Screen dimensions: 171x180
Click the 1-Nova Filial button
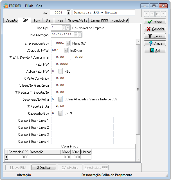(18, 168)
